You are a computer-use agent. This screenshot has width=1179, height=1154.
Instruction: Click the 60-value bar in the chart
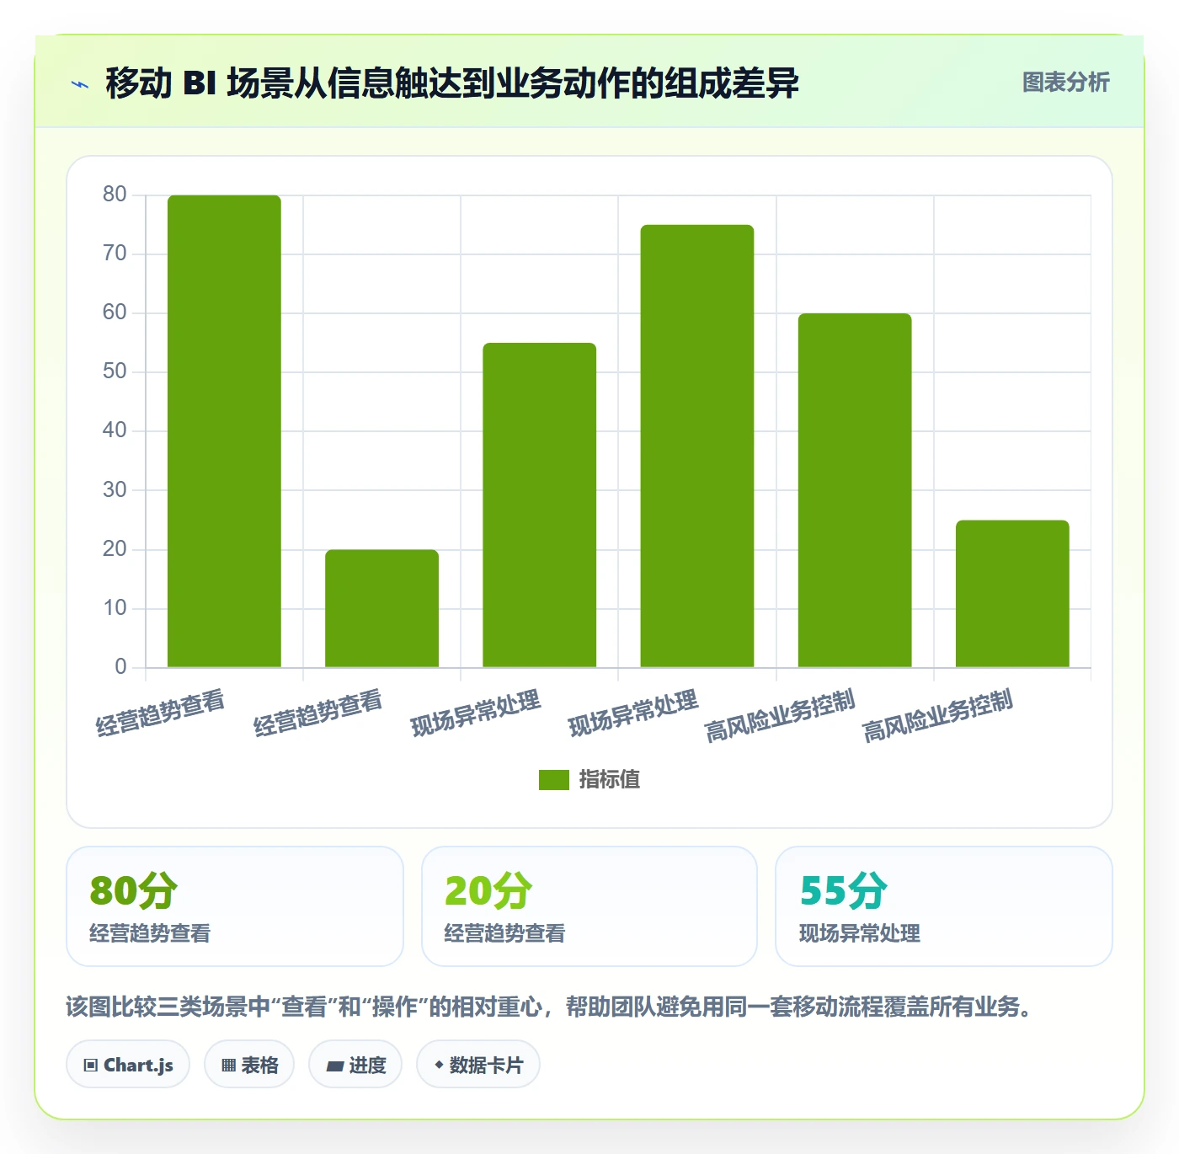pyautogui.click(x=855, y=490)
